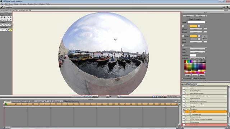Image resolution: width=230 pixels, height=129 pixels.
Task: Click the rightmost icon on the top options bar
Action: 227,7
